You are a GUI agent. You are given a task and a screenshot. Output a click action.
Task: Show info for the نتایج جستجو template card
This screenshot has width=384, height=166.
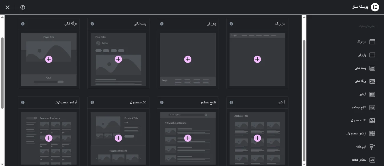click(x=162, y=103)
